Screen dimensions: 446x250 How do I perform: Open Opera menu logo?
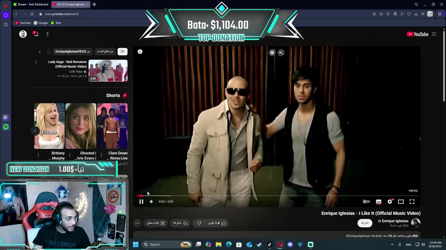tap(6, 6)
